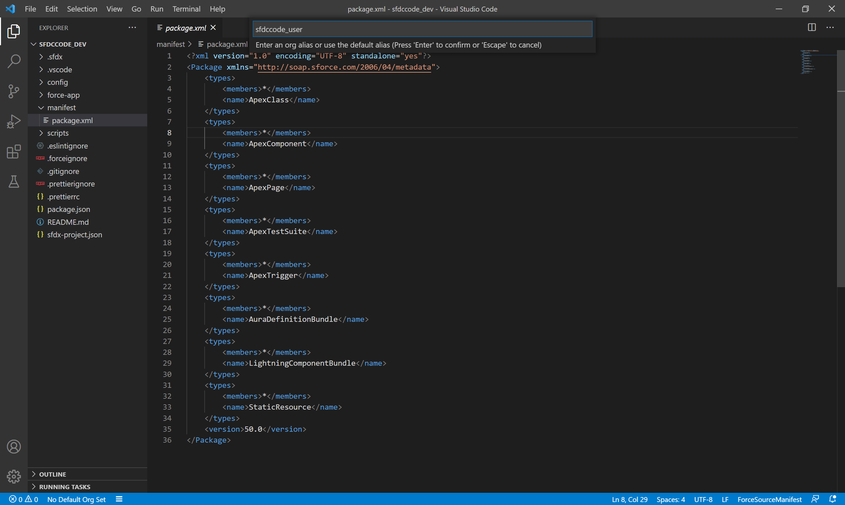Expand the force-app folder
Image resolution: width=845 pixels, height=505 pixels.
point(63,95)
